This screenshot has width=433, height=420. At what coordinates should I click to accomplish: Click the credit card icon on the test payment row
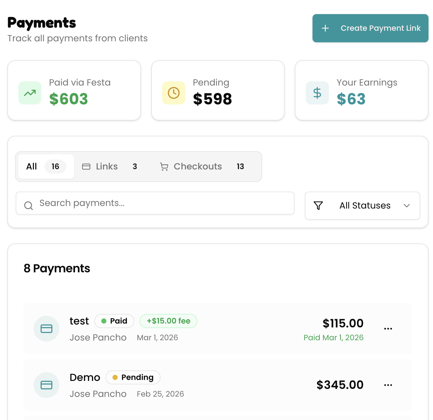46,328
